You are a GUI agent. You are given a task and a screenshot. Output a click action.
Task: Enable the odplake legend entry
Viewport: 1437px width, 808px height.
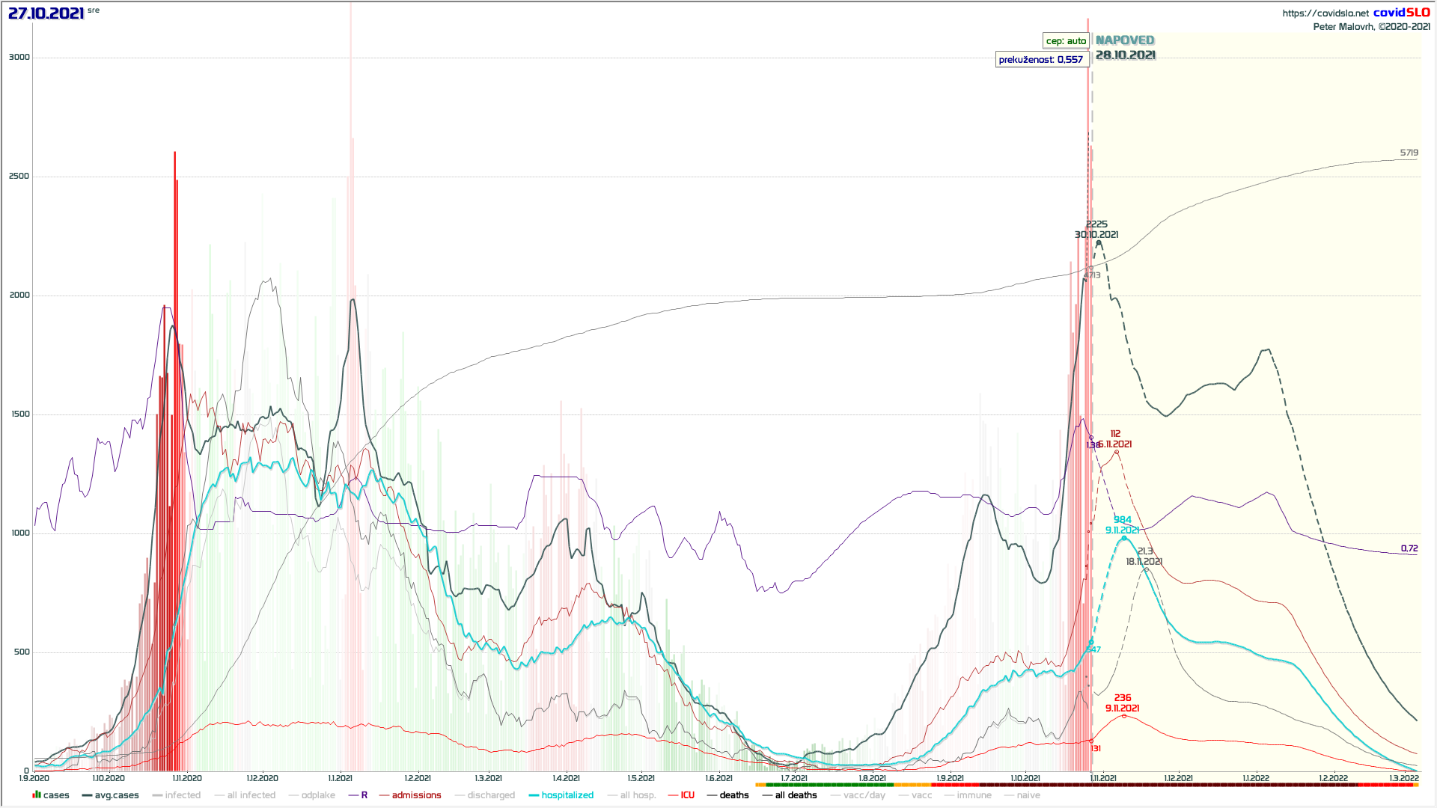318,795
